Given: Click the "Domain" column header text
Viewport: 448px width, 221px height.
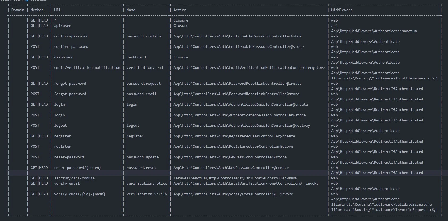Looking at the screenshot, I should click(x=18, y=10).
